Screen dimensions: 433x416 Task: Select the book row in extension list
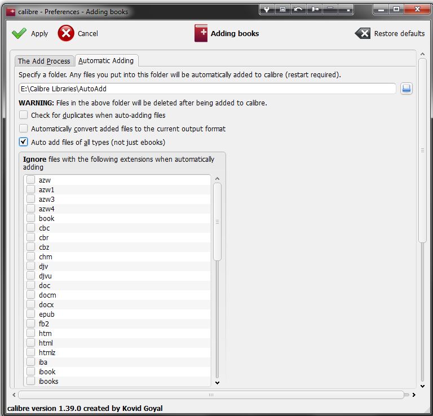[117, 218]
